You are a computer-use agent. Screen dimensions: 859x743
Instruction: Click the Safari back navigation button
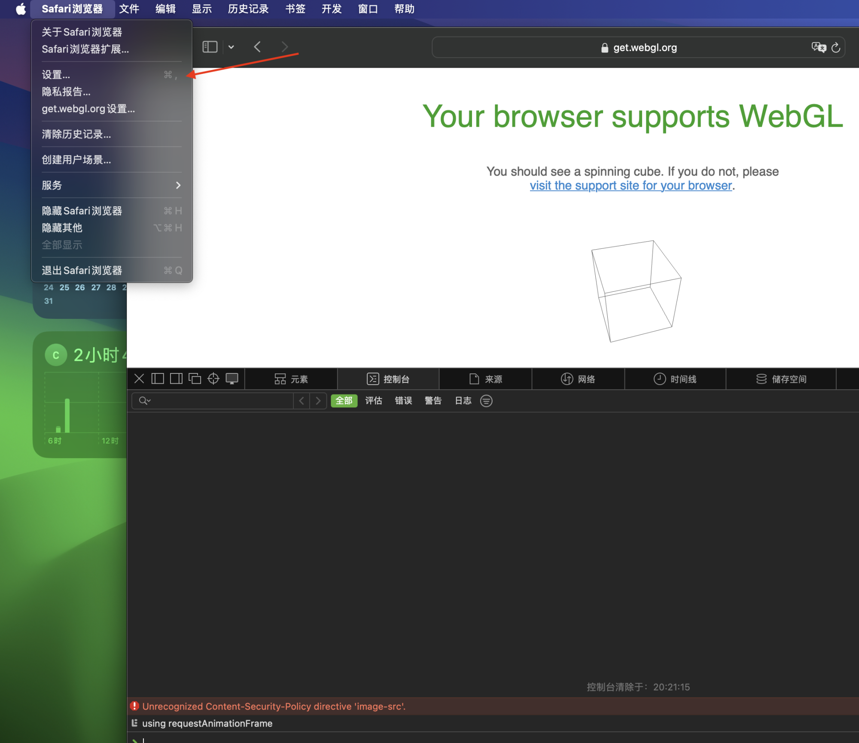coord(257,47)
